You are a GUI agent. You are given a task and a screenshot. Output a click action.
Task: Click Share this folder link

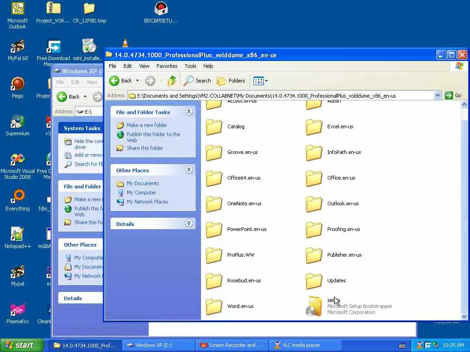point(145,148)
